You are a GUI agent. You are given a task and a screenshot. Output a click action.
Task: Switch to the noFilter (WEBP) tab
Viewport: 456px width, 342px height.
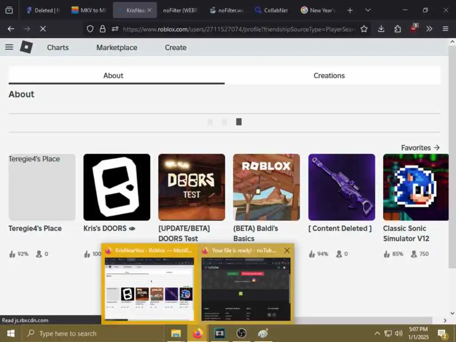click(x=180, y=10)
